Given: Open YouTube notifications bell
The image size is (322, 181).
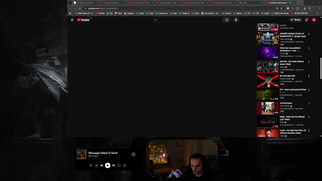Looking at the screenshot, I should click(x=306, y=20).
